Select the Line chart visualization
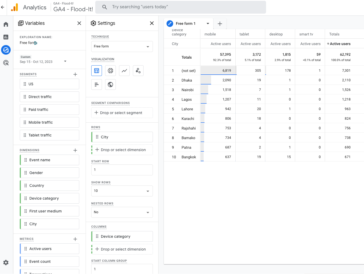 pos(124,71)
